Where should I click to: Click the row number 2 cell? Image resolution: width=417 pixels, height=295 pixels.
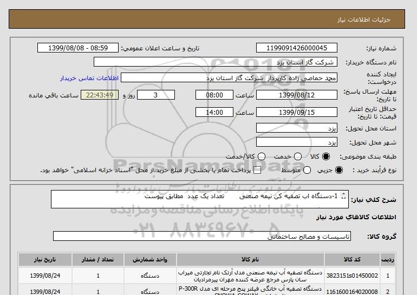coord(387,290)
